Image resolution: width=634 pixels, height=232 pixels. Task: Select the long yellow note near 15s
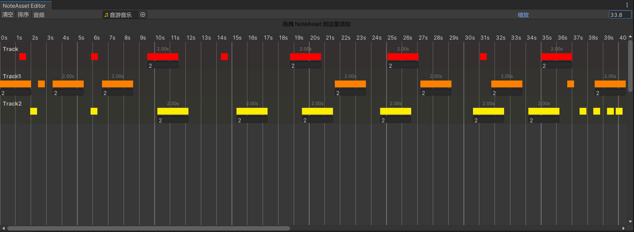point(252,111)
